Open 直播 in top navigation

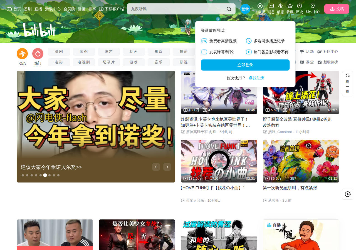(38, 9)
